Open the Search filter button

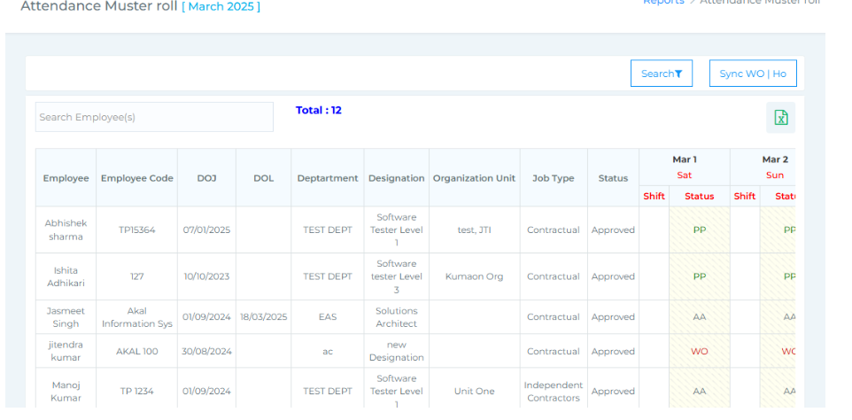click(661, 74)
